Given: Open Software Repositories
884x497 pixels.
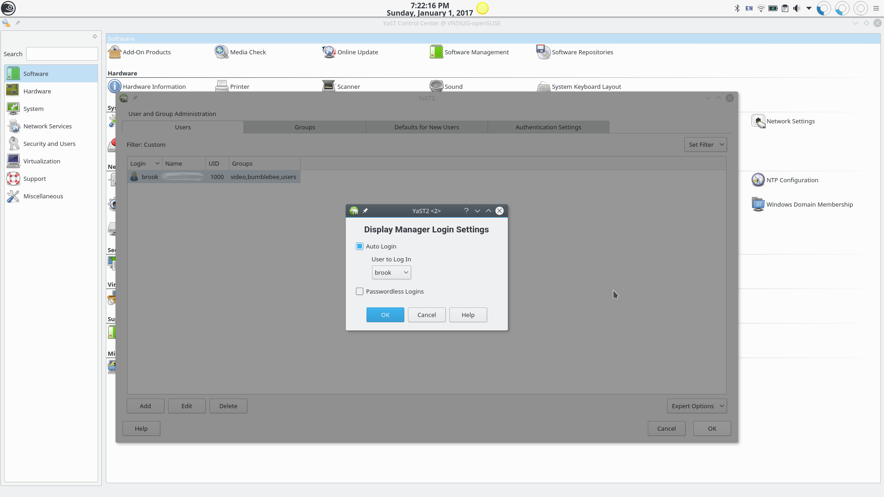Looking at the screenshot, I should click(x=575, y=52).
